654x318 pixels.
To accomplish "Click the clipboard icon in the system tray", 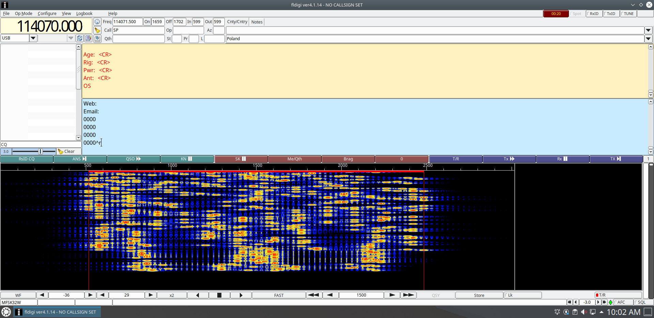I will (575, 312).
